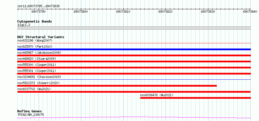Click the 11q13.3 band label

(24, 25)
